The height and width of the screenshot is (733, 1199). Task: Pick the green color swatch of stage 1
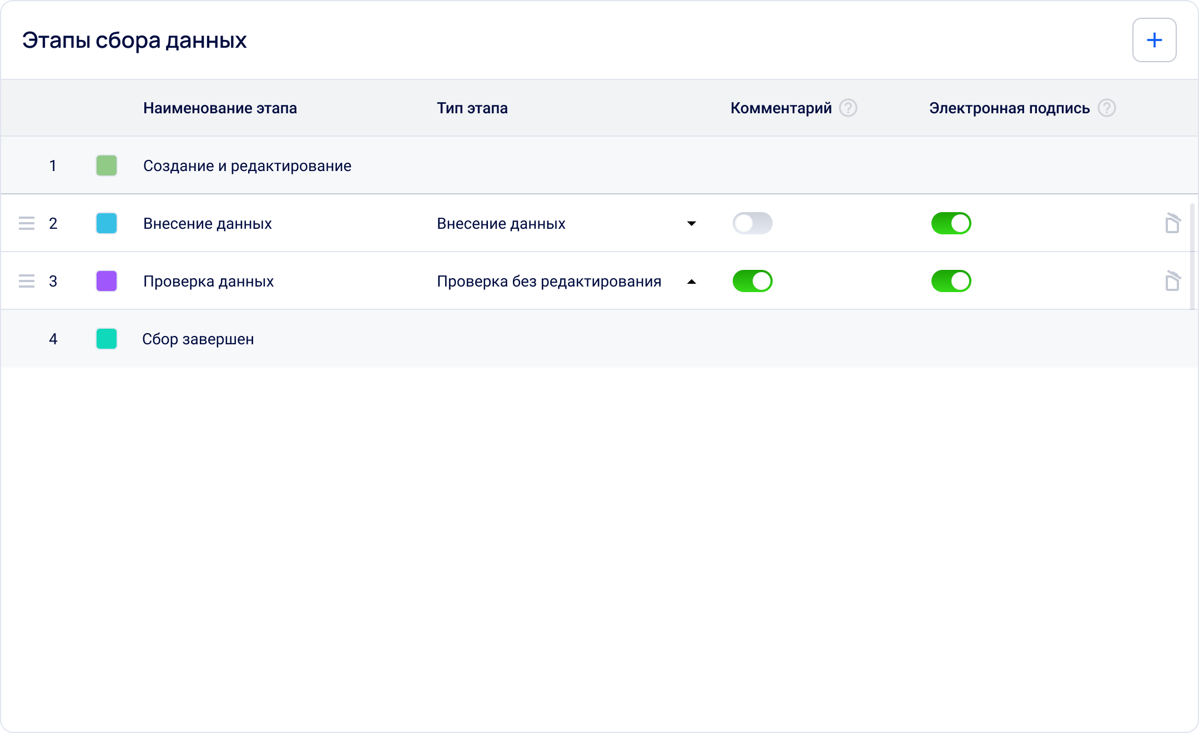coord(107,165)
